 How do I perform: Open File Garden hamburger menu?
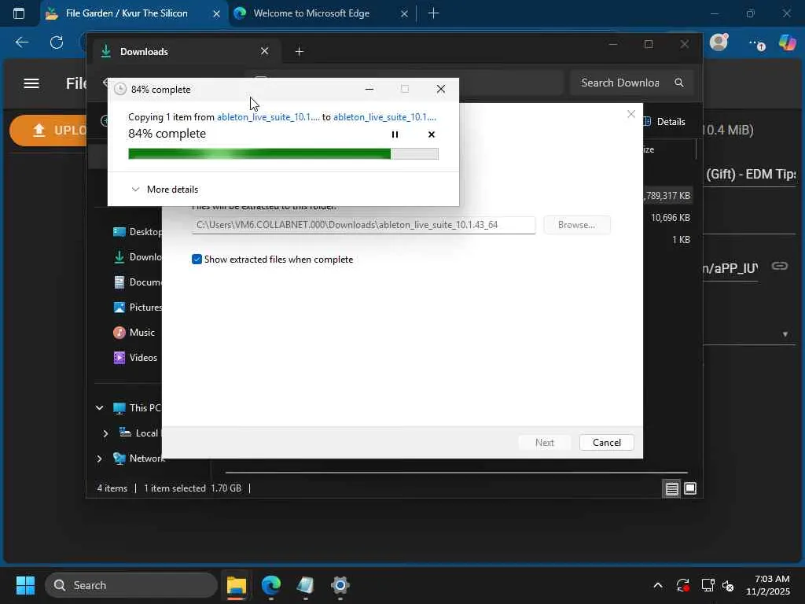pos(31,83)
